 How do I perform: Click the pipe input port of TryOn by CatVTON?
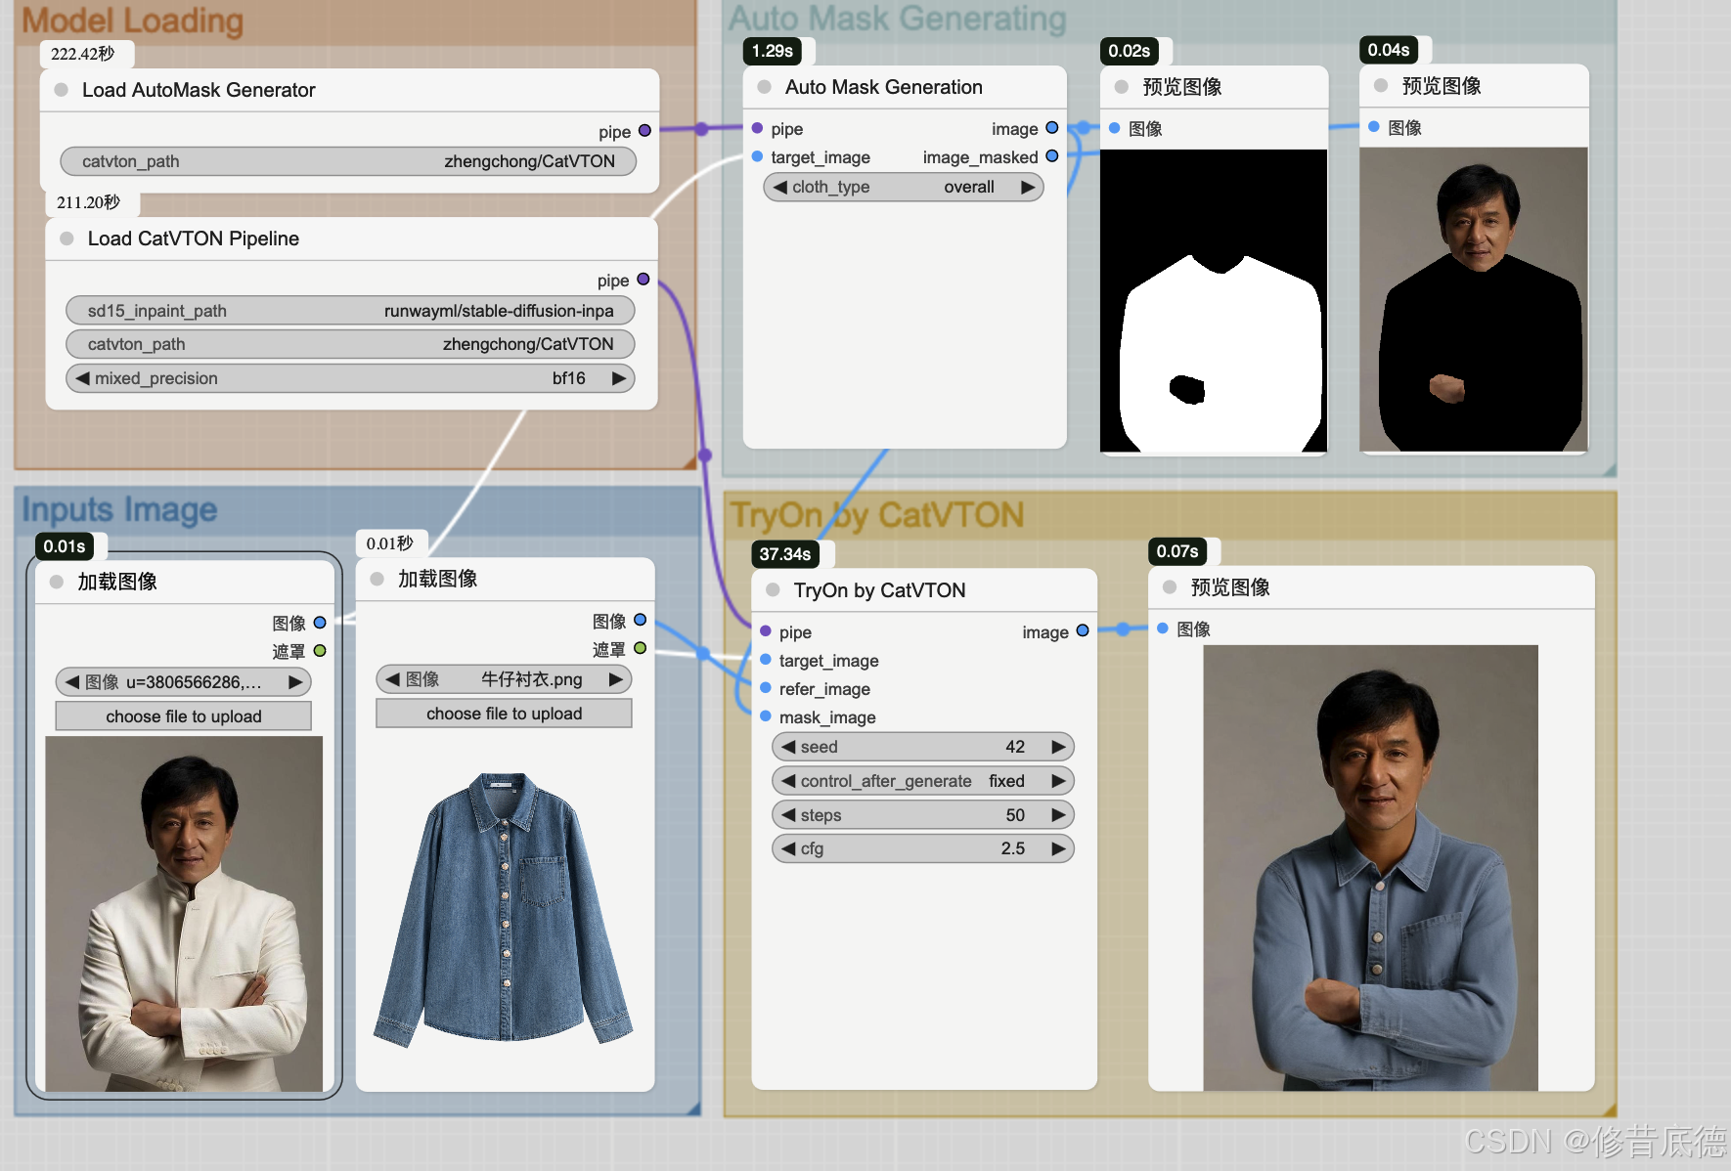tap(766, 631)
